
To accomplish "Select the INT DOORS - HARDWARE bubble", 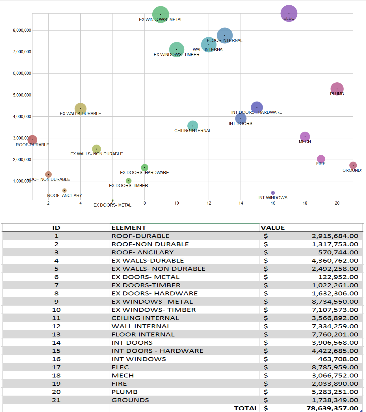I will pyautogui.click(x=257, y=107).
